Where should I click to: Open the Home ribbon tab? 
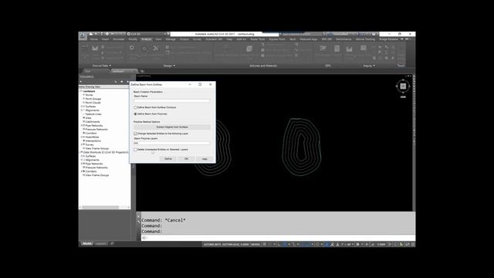[x=93, y=39]
